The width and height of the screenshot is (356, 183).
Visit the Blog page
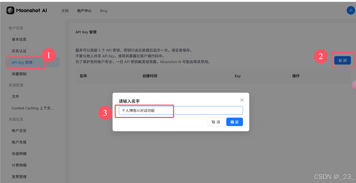click(103, 11)
